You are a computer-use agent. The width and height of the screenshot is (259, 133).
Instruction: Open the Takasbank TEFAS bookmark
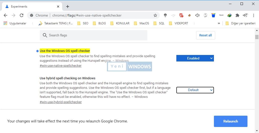coord(56,23)
